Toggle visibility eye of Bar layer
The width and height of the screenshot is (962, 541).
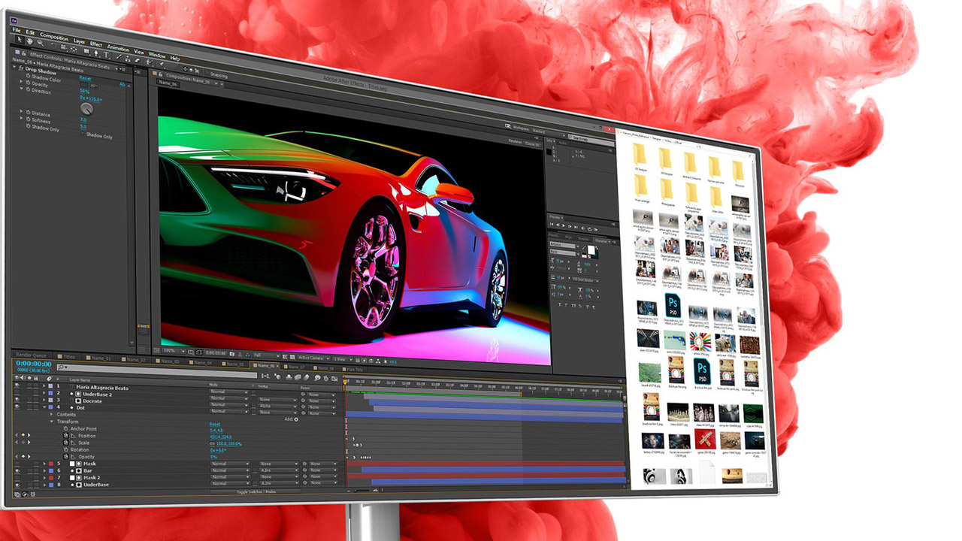(x=17, y=470)
